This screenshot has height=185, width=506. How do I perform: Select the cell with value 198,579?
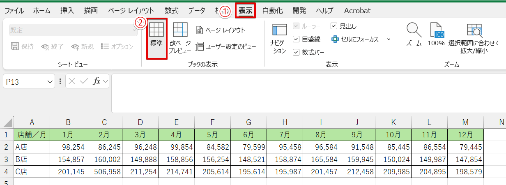tap(466, 171)
